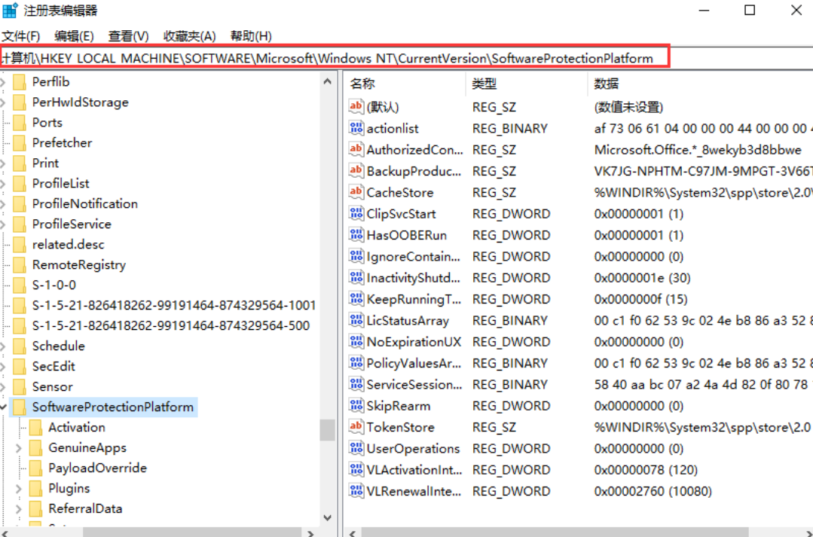Click the string icon for AuthorizedCon...
The height and width of the screenshot is (537, 813).
point(356,149)
